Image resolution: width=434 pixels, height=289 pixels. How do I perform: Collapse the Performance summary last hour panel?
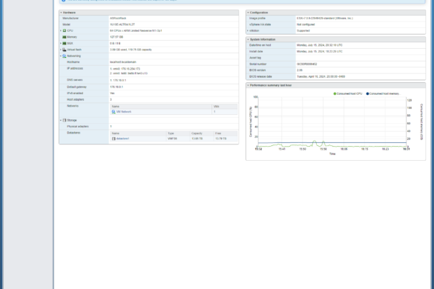coord(248,85)
